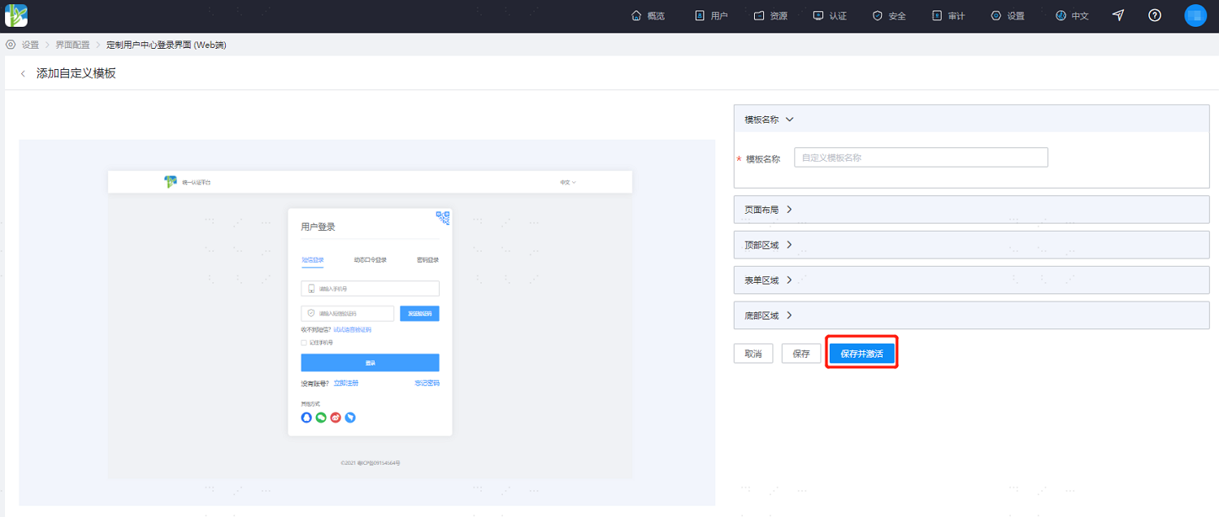
Task: Open the send/navigation arrow icon in header
Action: click(1118, 15)
